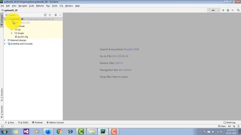Expand Scratches and Consoles node arrow

click(x=5, y=43)
